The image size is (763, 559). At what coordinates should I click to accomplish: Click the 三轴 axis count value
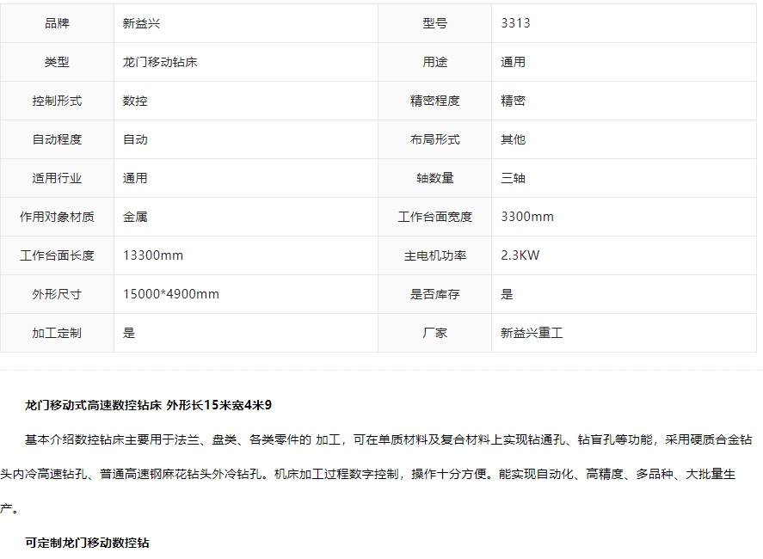pyautogui.click(x=513, y=178)
